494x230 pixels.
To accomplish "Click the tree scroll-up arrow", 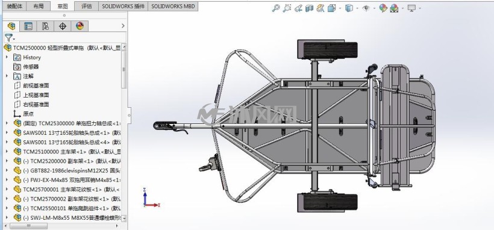I will (124, 48).
